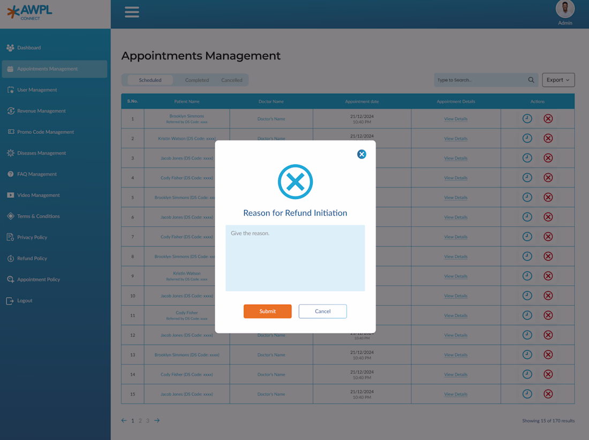Reschedule row 1 using the clock icon
The width and height of the screenshot is (589, 440).
(x=527, y=119)
